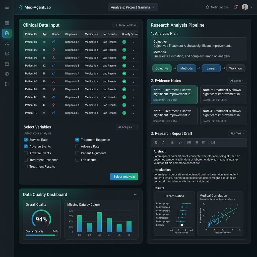
Task: Click Patient 05 quality check icon
Action: coord(124,74)
